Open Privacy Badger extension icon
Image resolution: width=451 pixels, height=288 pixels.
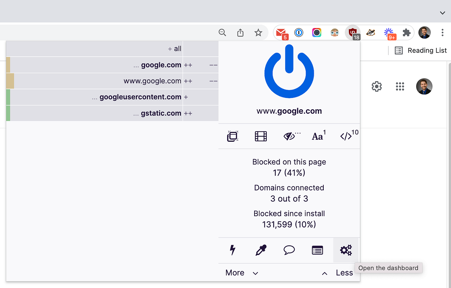click(371, 33)
